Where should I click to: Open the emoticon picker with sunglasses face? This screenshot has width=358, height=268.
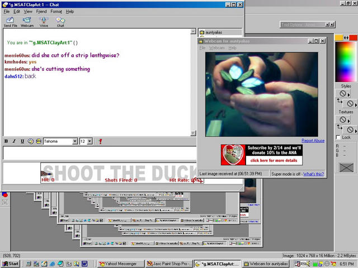pos(39,141)
